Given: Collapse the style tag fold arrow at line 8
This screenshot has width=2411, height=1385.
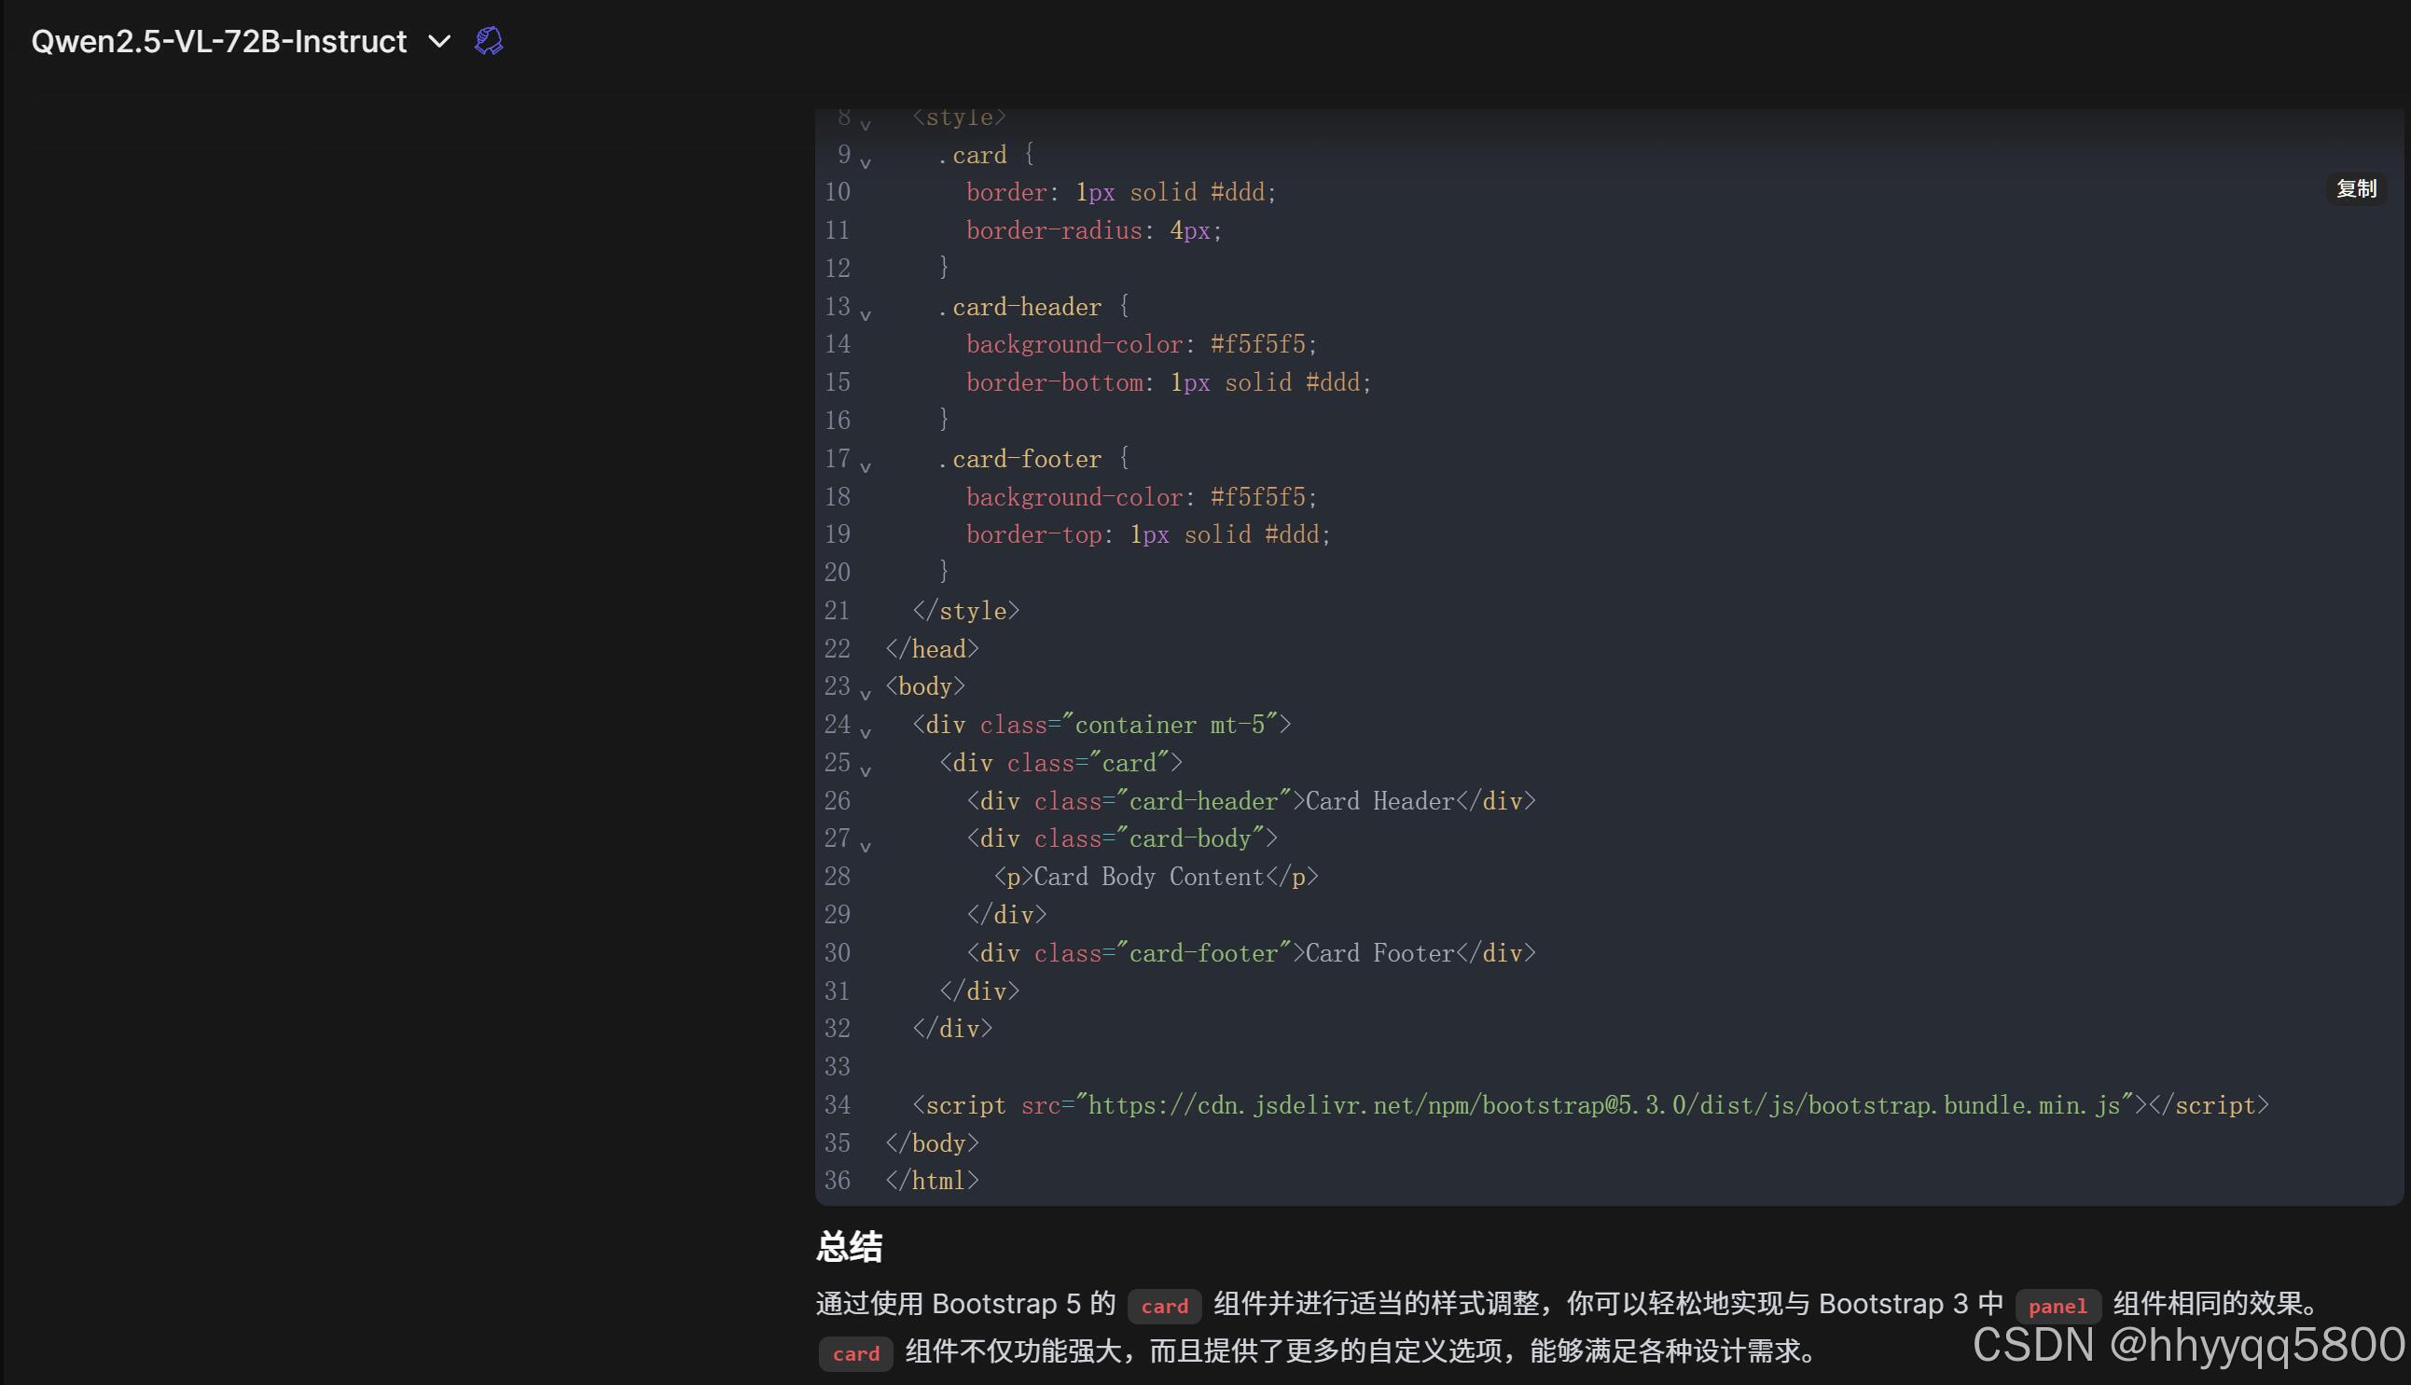Looking at the screenshot, I should point(866,125).
